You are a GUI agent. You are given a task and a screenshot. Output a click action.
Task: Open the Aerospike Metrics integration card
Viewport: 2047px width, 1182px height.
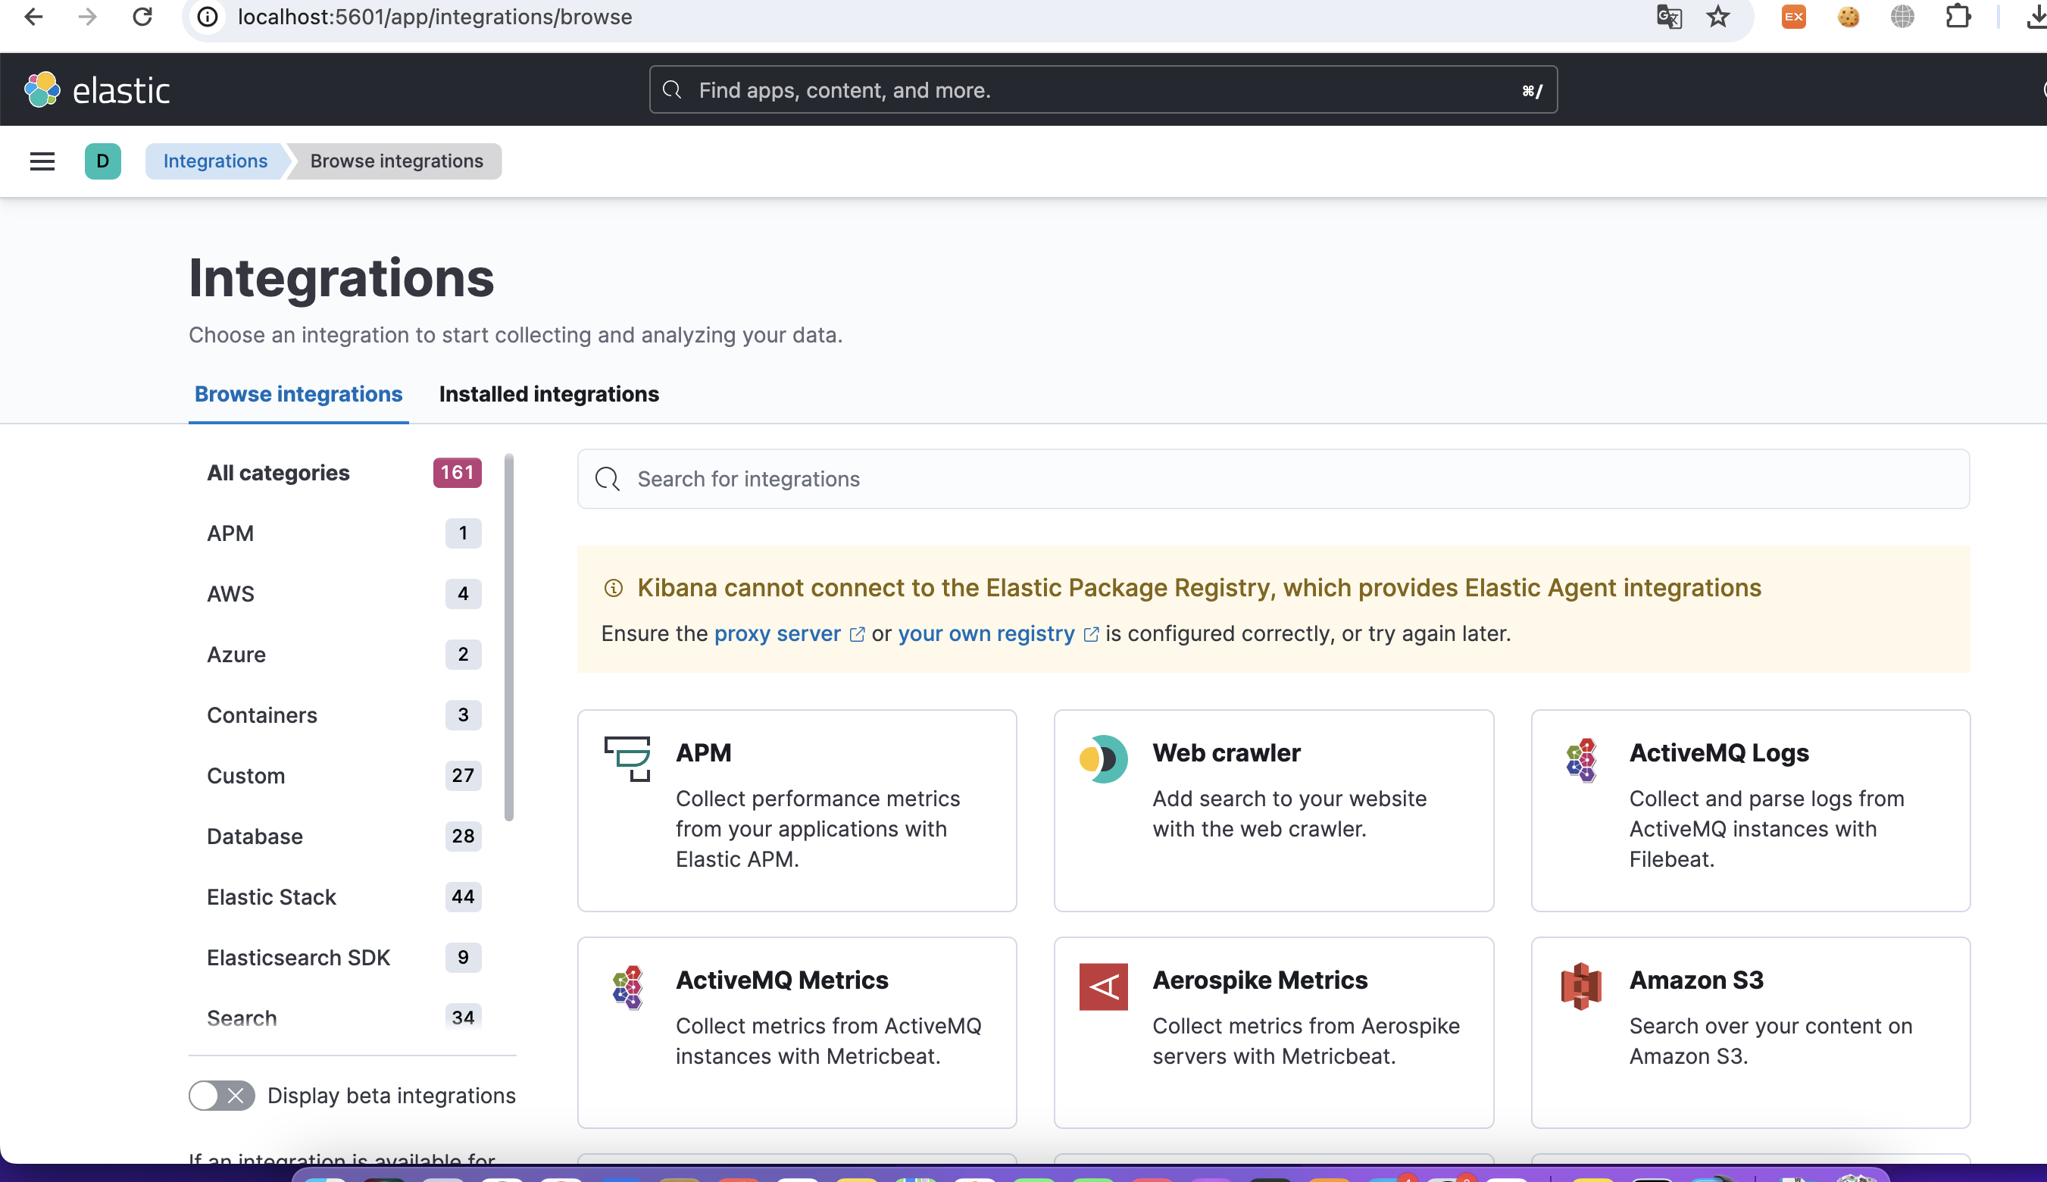pos(1274,1033)
